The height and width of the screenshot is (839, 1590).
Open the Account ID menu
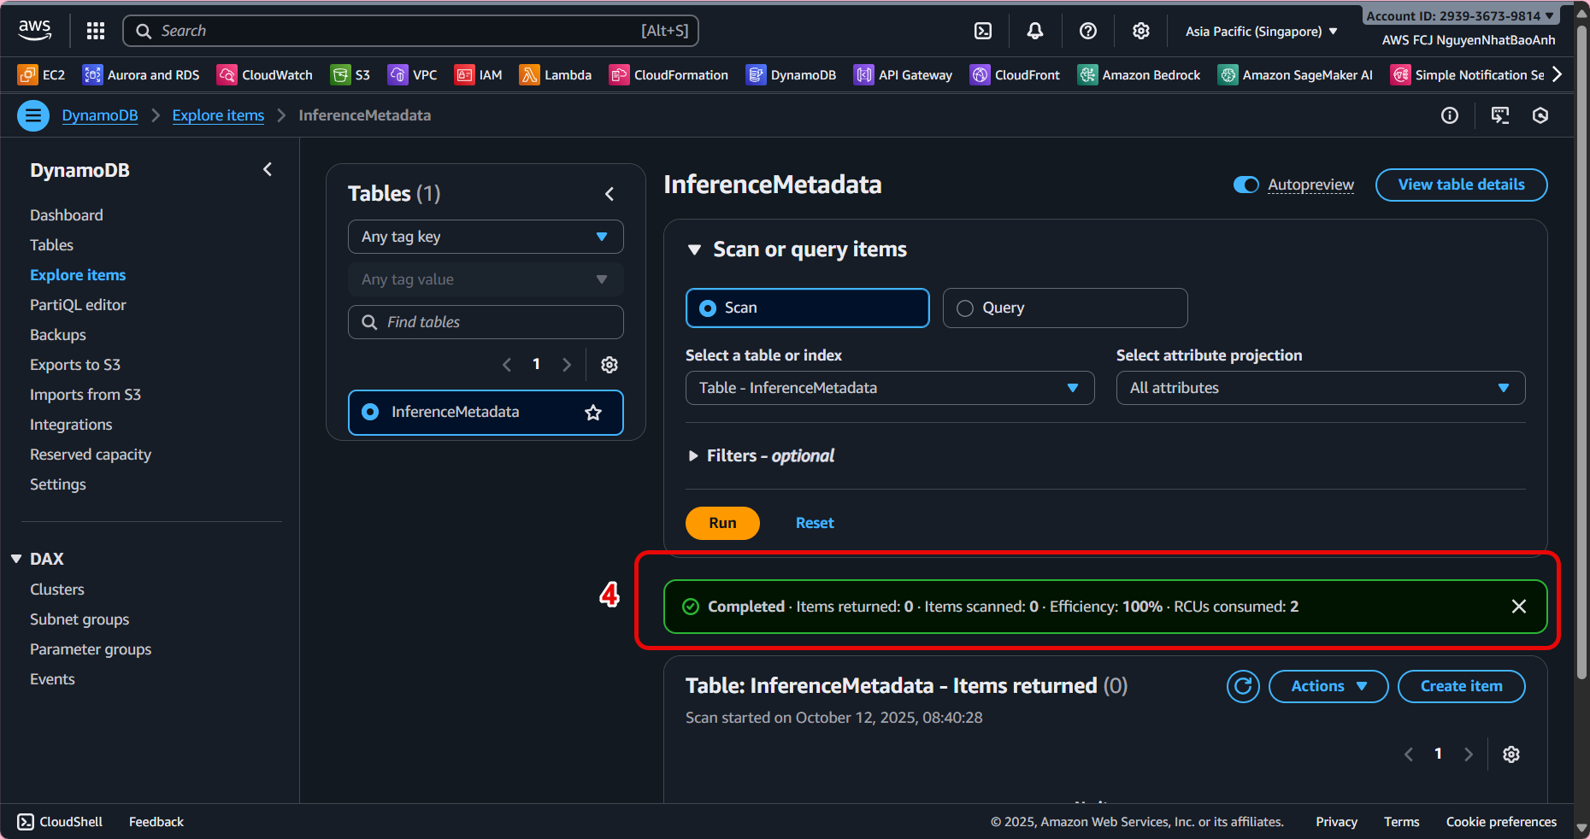click(x=1460, y=15)
